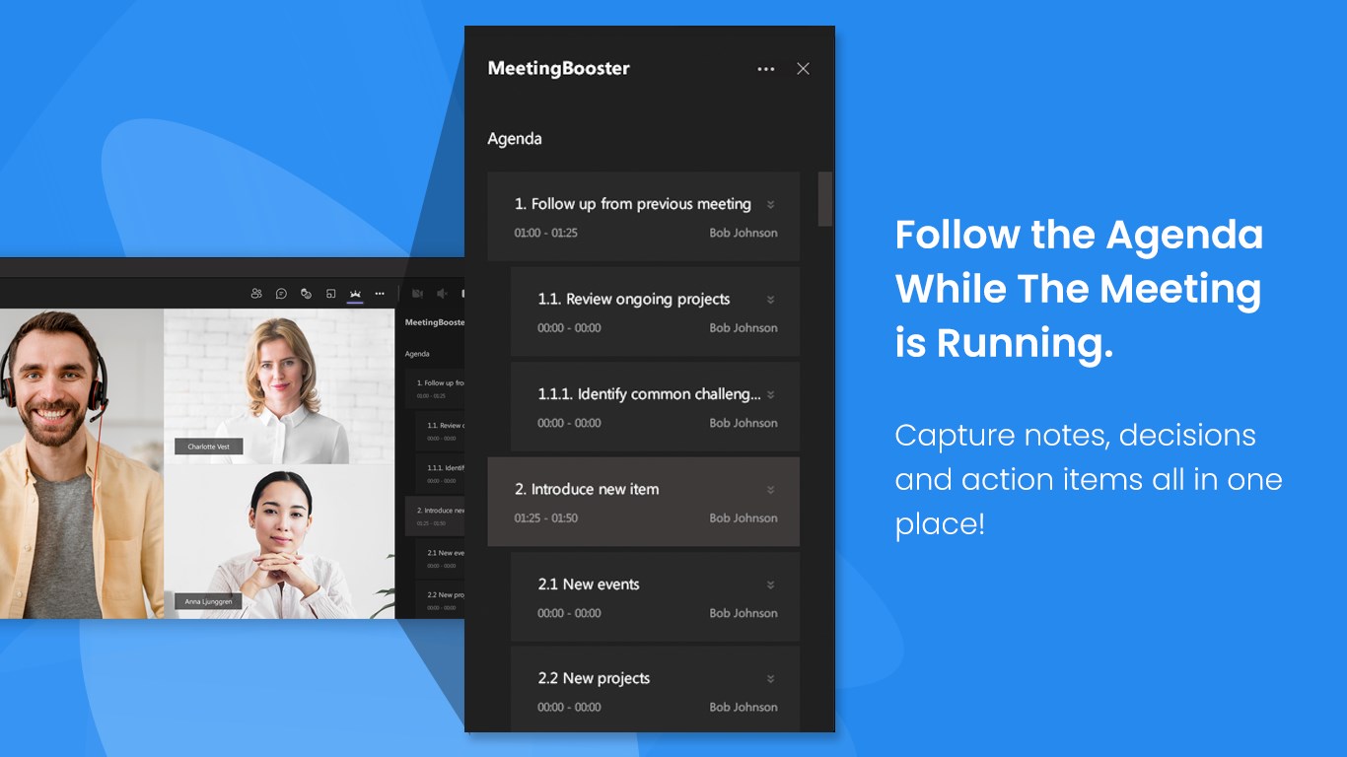The height and width of the screenshot is (757, 1347).
Task: Open reactions icon in the Teams toolbar
Action: [x=306, y=294]
